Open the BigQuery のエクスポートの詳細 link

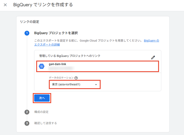tap(152, 41)
